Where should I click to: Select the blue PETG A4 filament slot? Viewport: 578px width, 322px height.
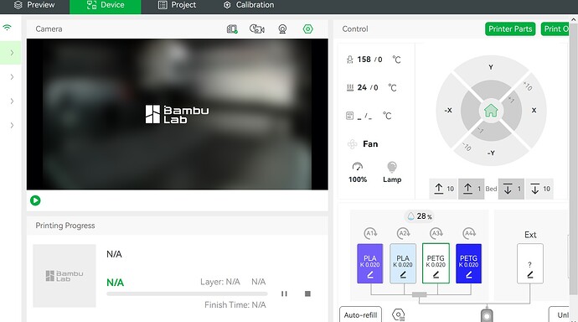tap(468, 263)
